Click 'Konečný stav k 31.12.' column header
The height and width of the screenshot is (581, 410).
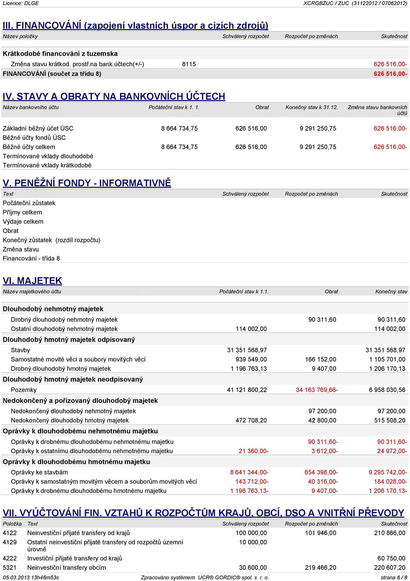(x=311, y=107)
